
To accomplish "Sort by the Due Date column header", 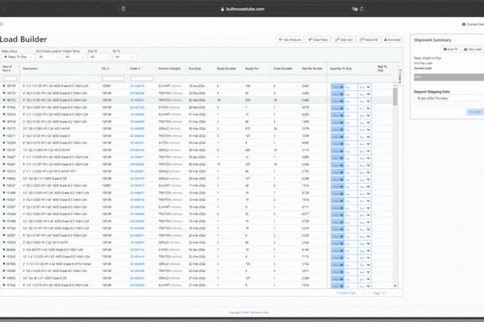I will point(194,69).
